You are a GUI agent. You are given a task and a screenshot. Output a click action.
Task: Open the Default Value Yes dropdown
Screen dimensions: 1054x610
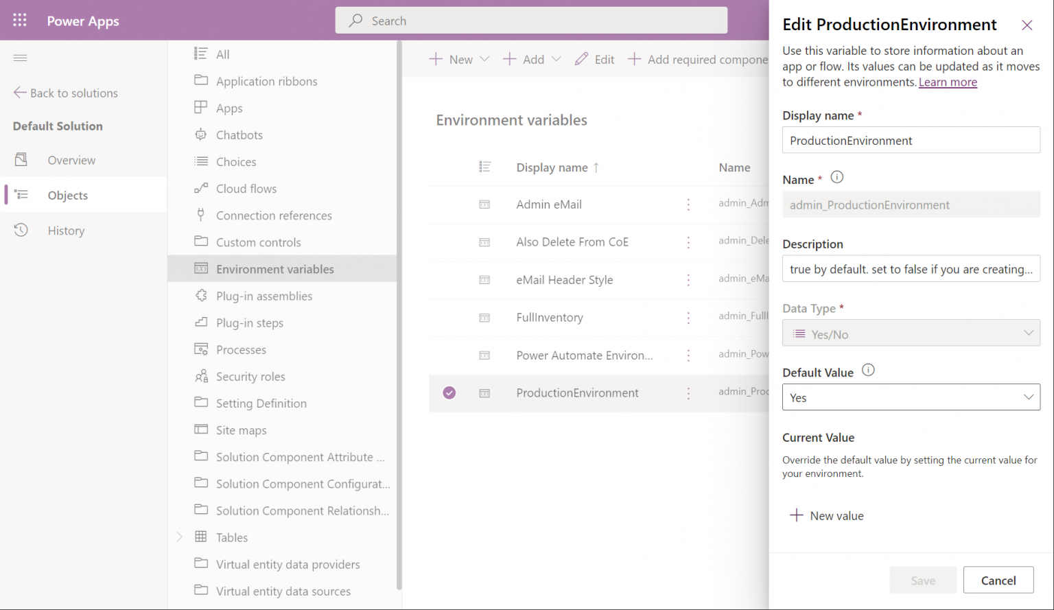[911, 397]
